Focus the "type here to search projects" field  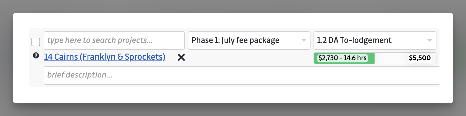(x=114, y=40)
